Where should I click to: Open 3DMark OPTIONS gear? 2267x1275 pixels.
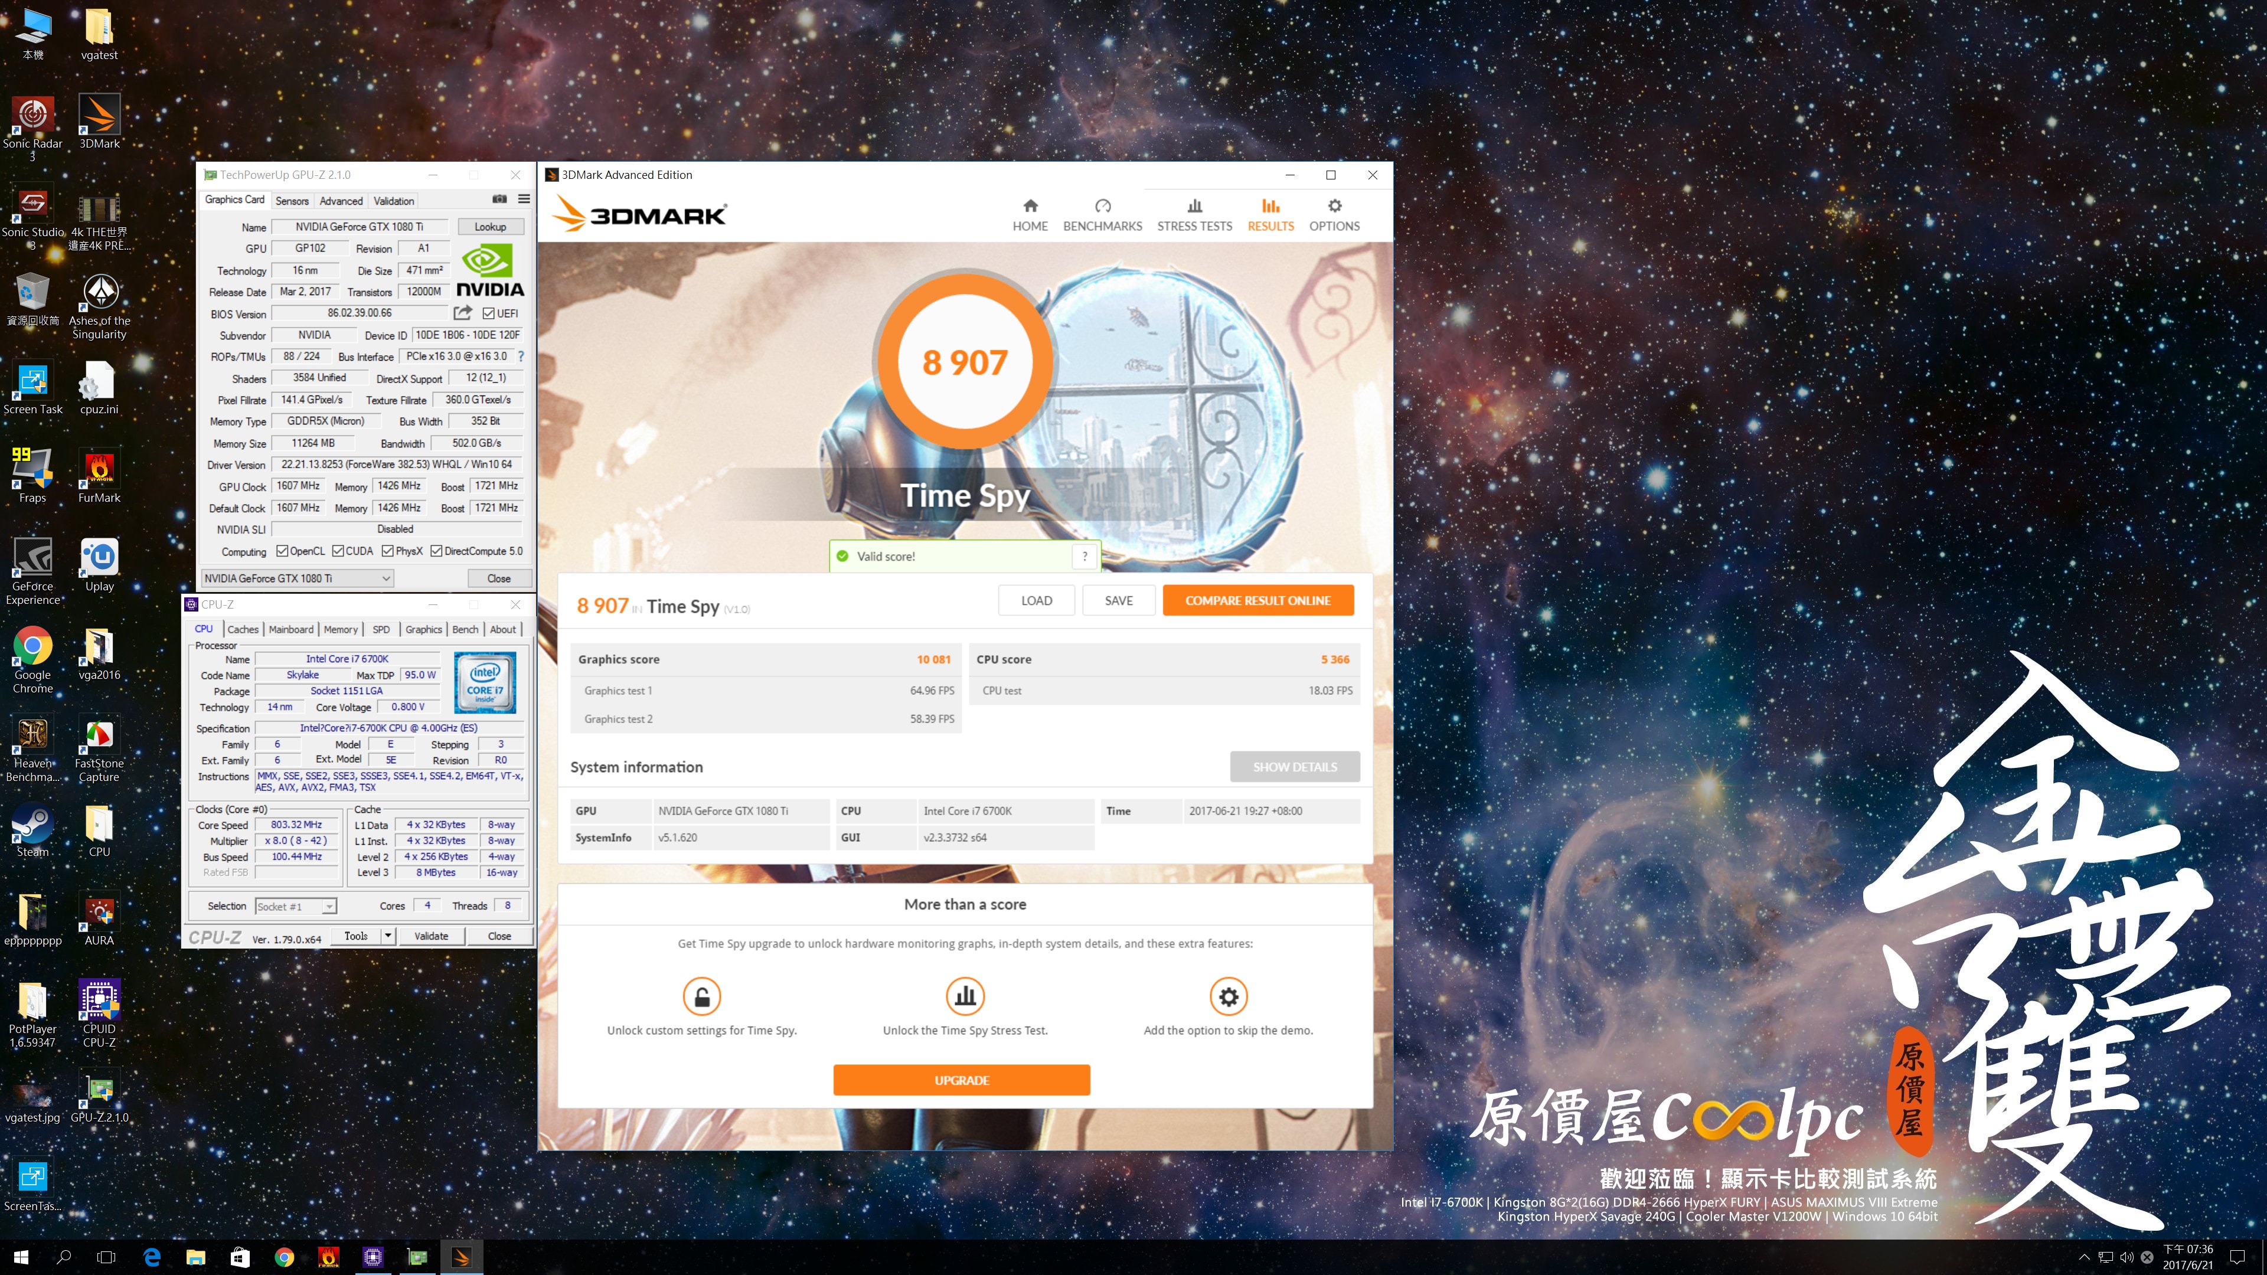1334,215
